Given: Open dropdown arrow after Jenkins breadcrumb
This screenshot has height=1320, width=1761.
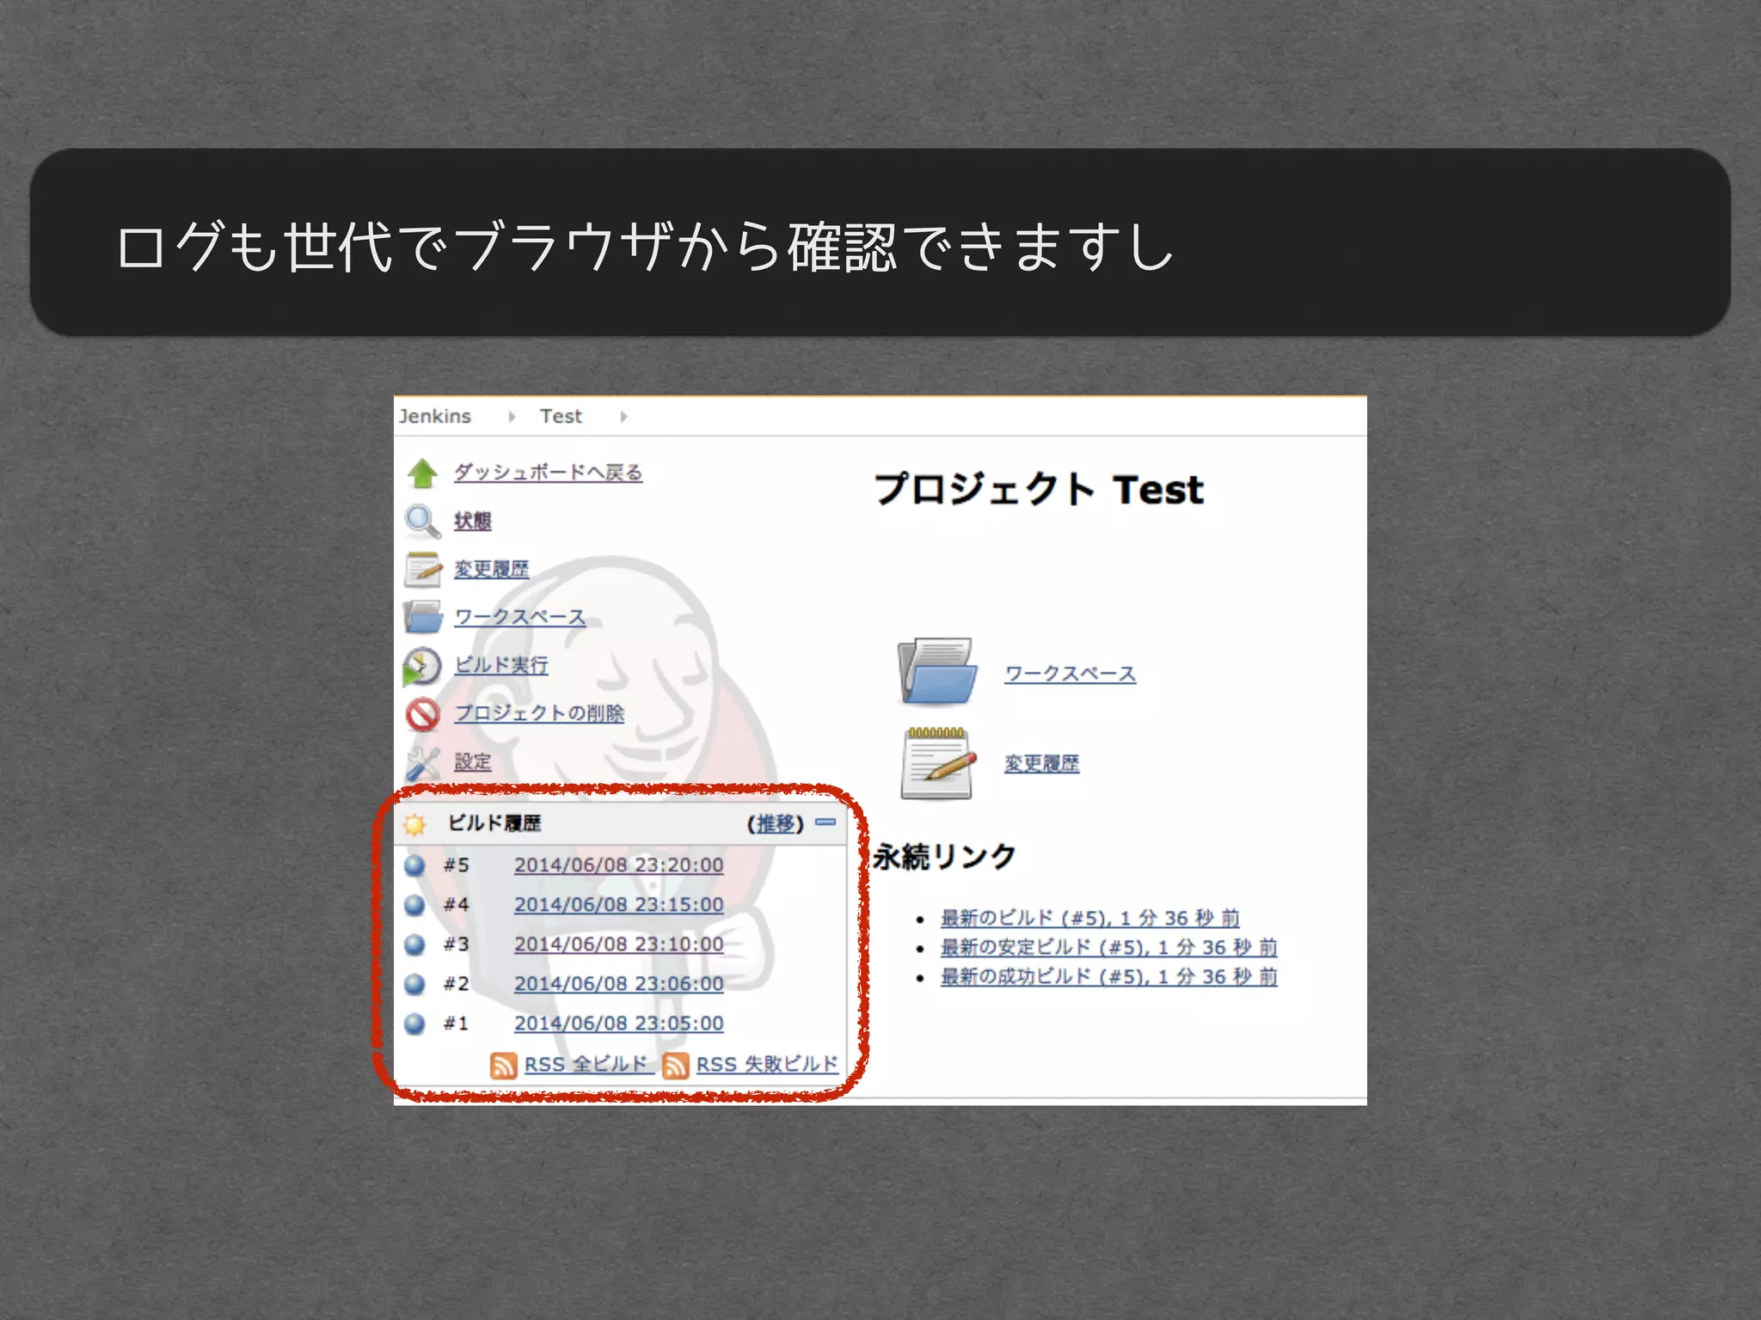Looking at the screenshot, I should (x=512, y=417).
